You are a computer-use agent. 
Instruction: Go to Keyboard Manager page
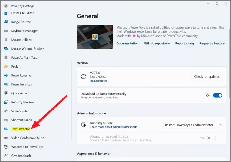(x=24, y=31)
